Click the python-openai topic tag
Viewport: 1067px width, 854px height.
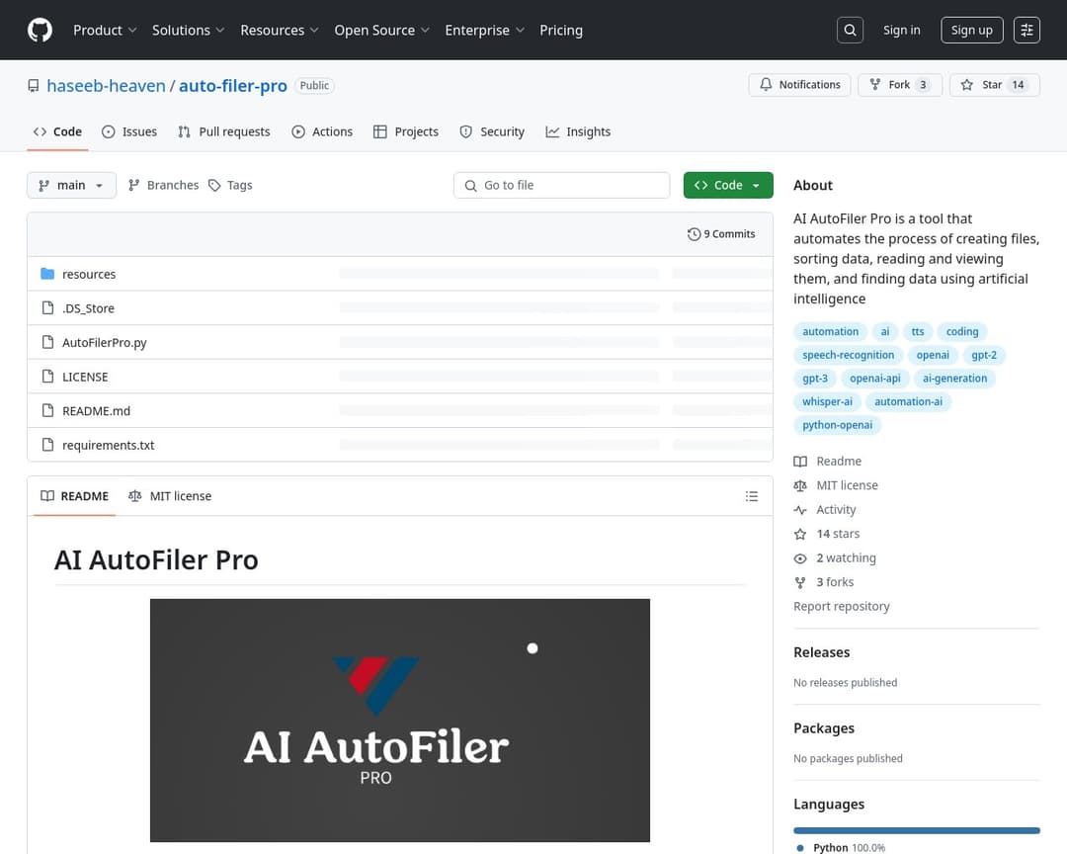point(837,425)
